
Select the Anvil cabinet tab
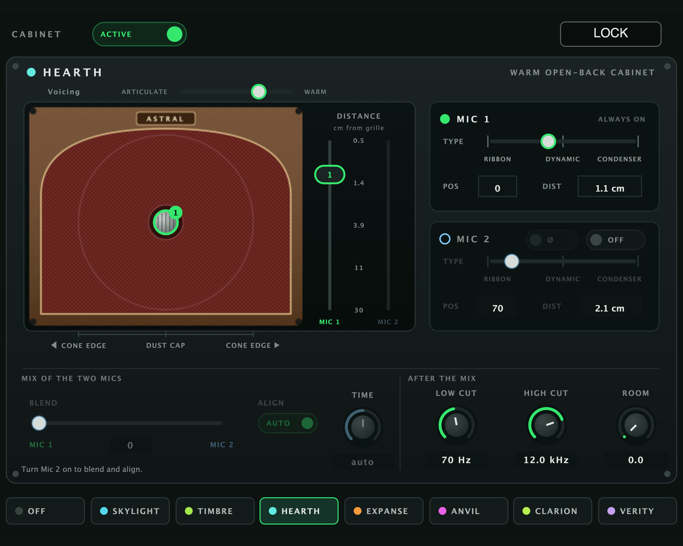tap(469, 511)
